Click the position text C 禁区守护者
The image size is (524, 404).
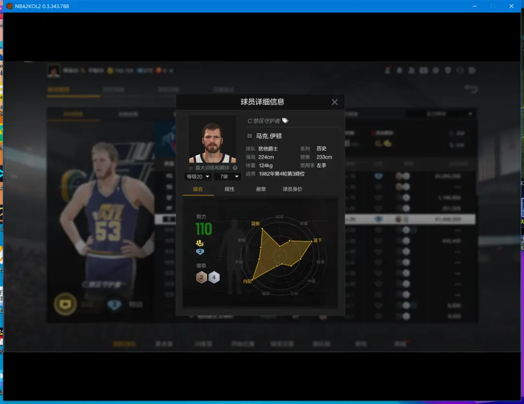pos(263,121)
